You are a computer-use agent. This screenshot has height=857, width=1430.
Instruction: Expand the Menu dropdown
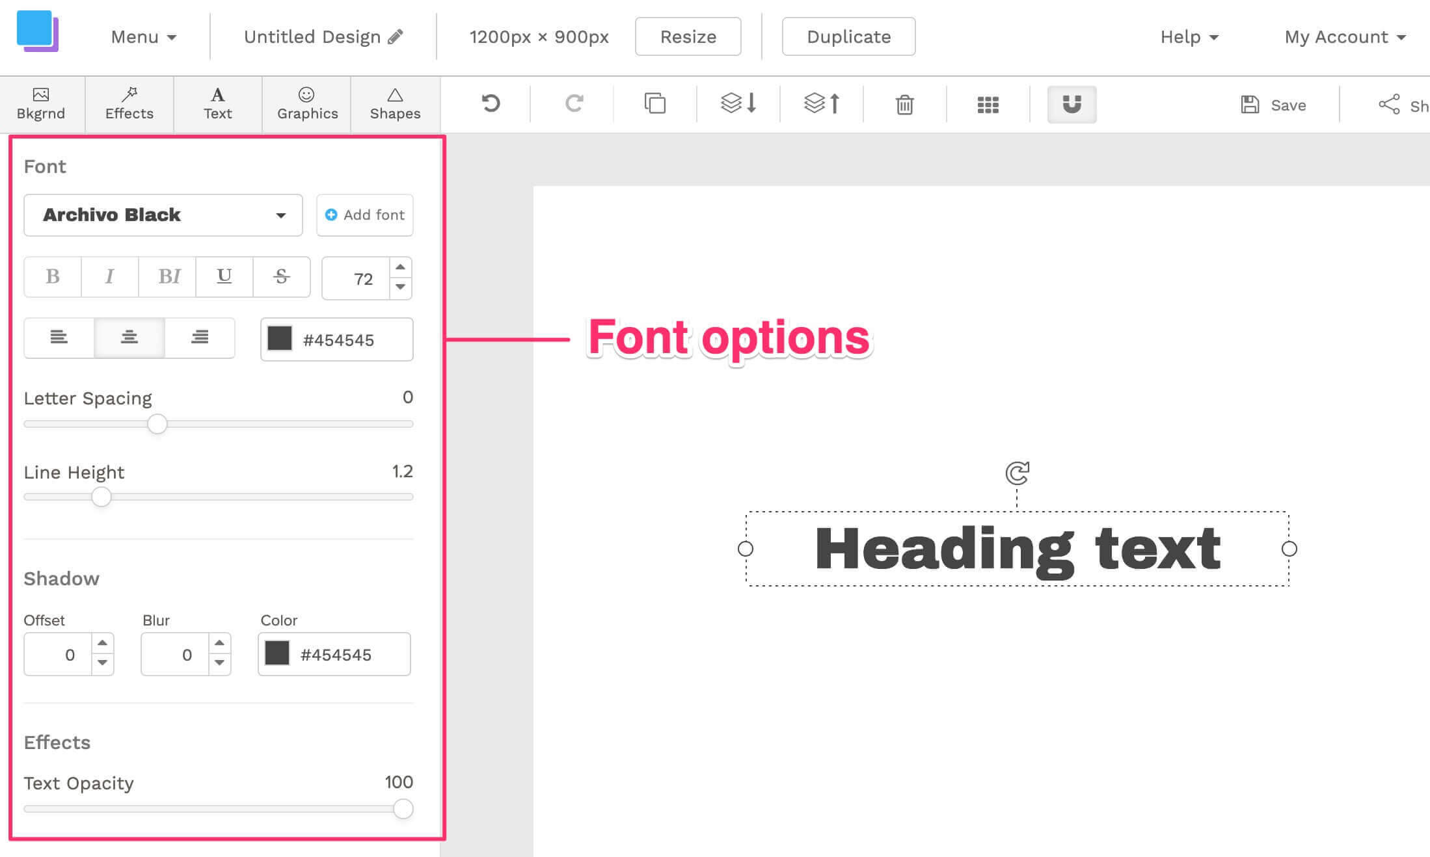coord(144,37)
